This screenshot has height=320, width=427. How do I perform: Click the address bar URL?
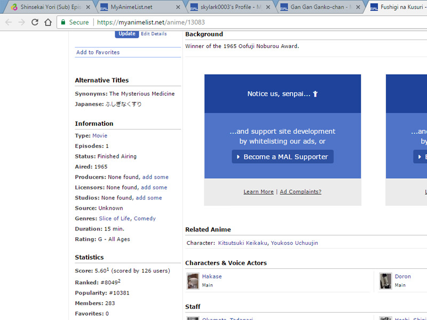point(151,22)
